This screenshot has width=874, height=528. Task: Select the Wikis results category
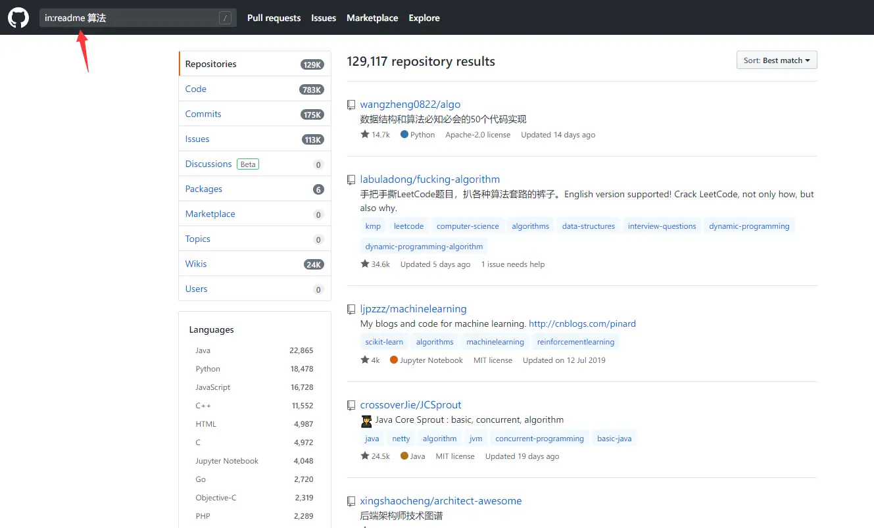pyautogui.click(x=255, y=264)
